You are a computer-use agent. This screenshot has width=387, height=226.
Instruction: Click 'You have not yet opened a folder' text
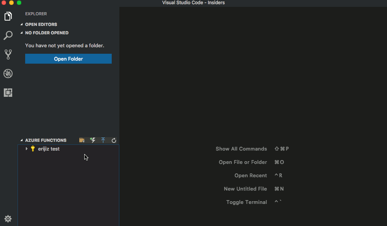point(65,45)
